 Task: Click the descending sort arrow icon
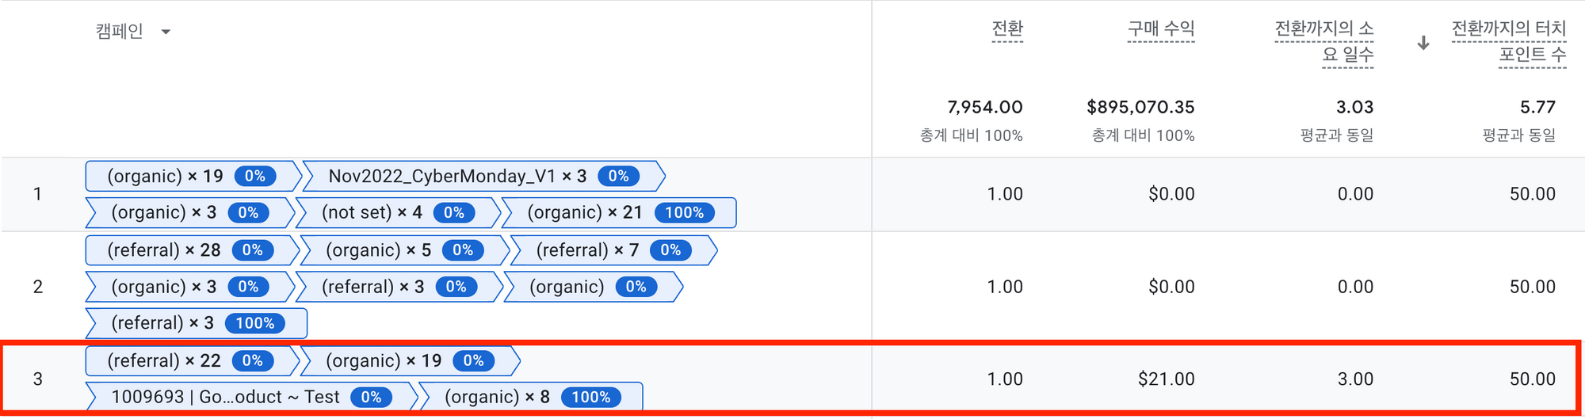click(1423, 43)
